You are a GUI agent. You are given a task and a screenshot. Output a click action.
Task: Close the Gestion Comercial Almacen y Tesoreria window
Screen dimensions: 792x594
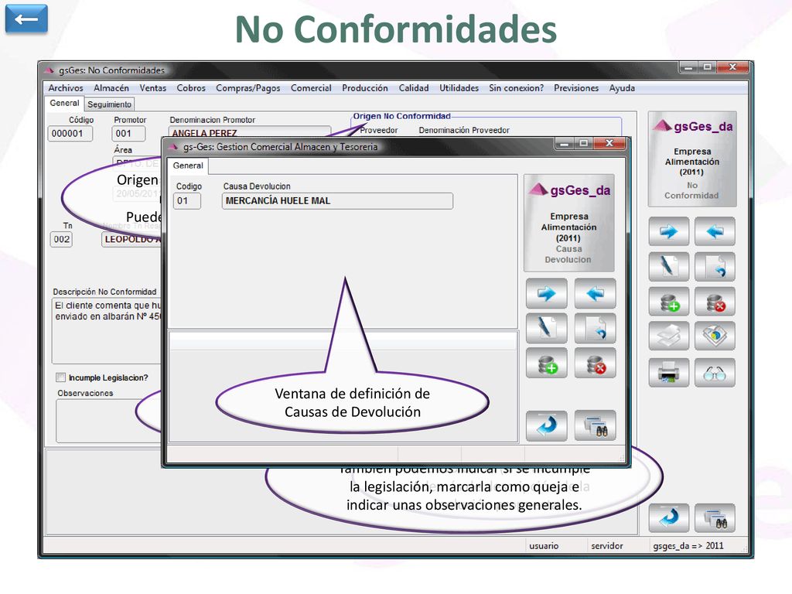click(609, 143)
